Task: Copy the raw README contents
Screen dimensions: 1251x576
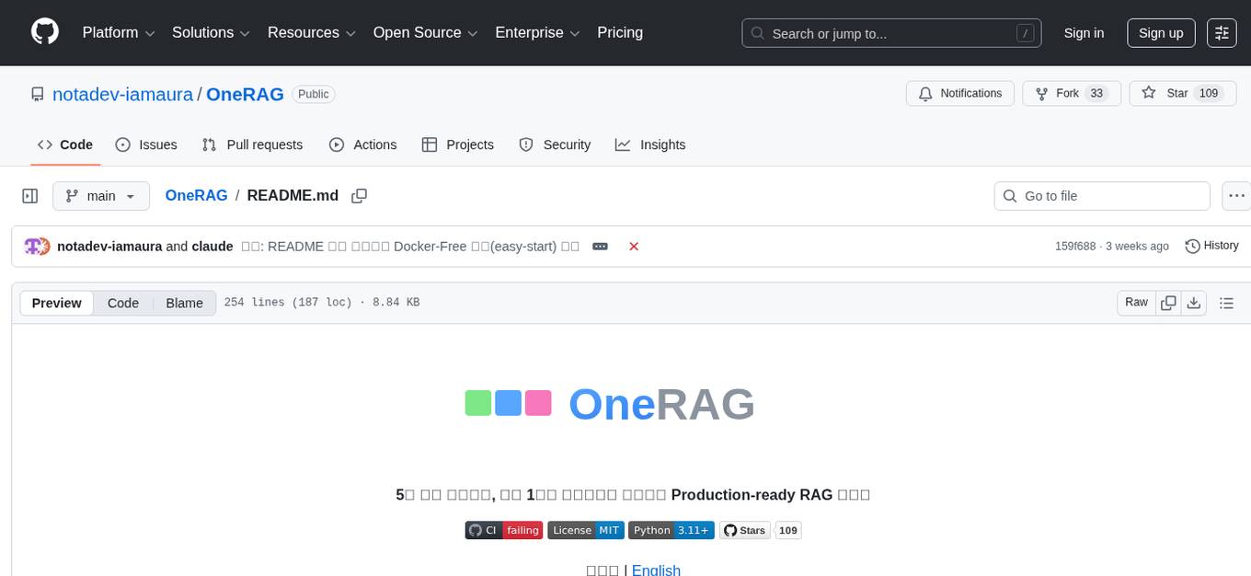Action: click(x=1167, y=302)
